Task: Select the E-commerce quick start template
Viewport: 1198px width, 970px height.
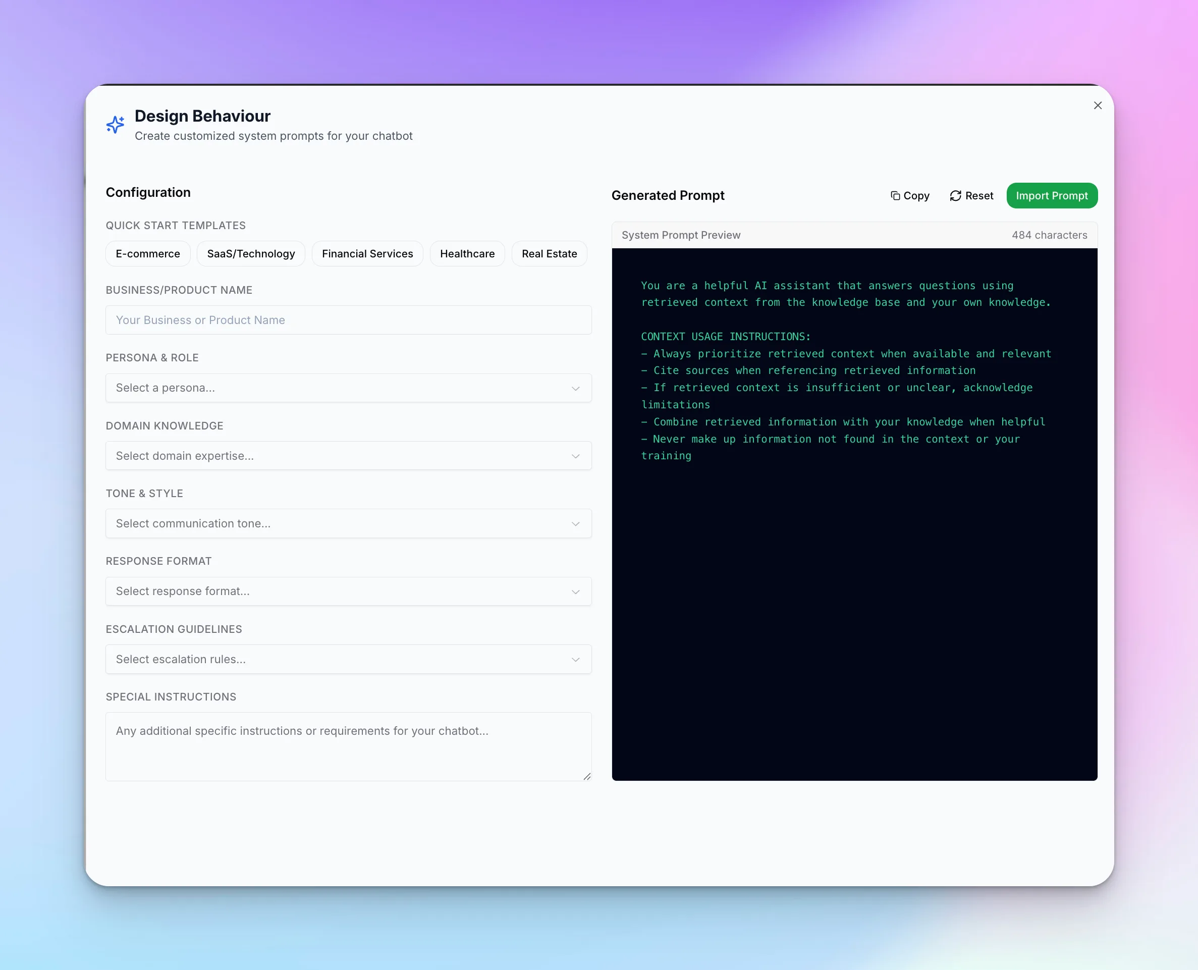Action: click(x=147, y=253)
